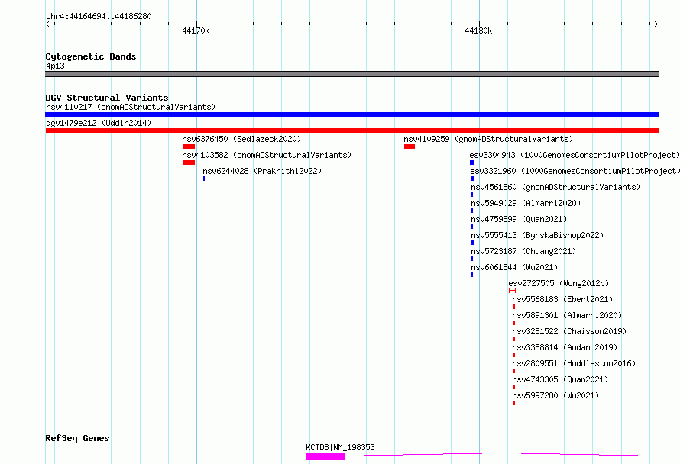The image size is (680, 464).
Task: Click nsv4561860 gnomAD variant label
Action: pos(555,187)
